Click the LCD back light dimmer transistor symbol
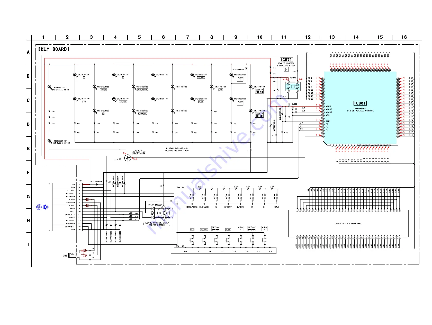Screen dimensions: 432x325 [x=128, y=158]
